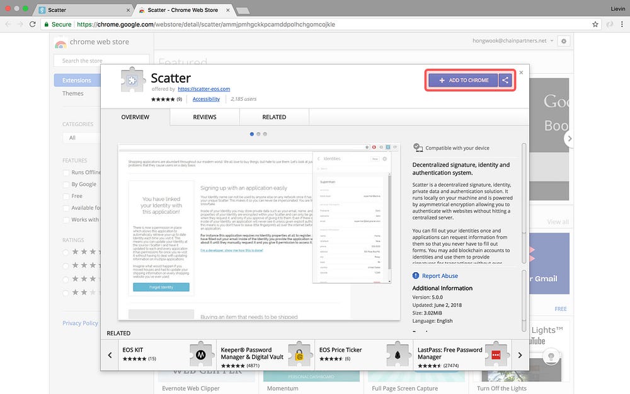The image size is (630, 394).
Task: Click the Scatter extension toolbar icon
Action: point(609,24)
